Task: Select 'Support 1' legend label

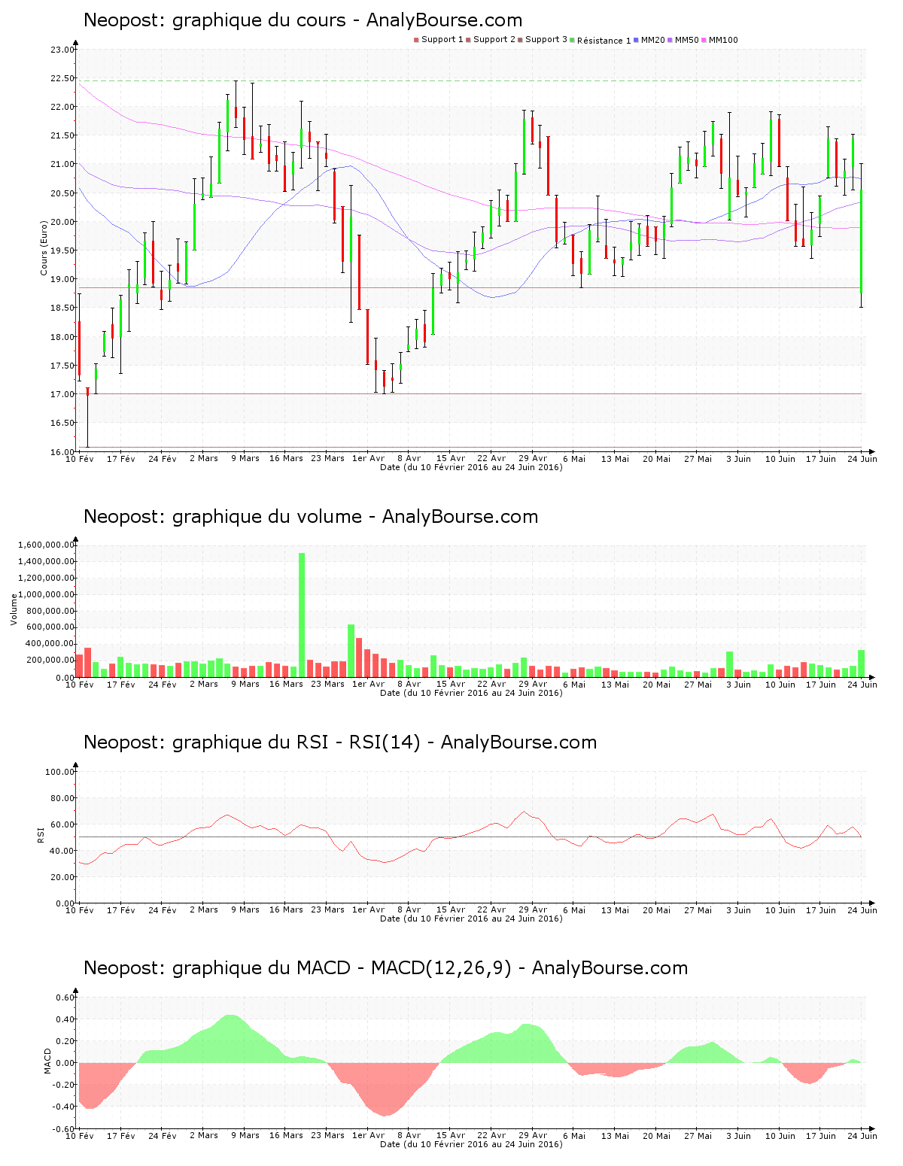Action: pos(442,40)
